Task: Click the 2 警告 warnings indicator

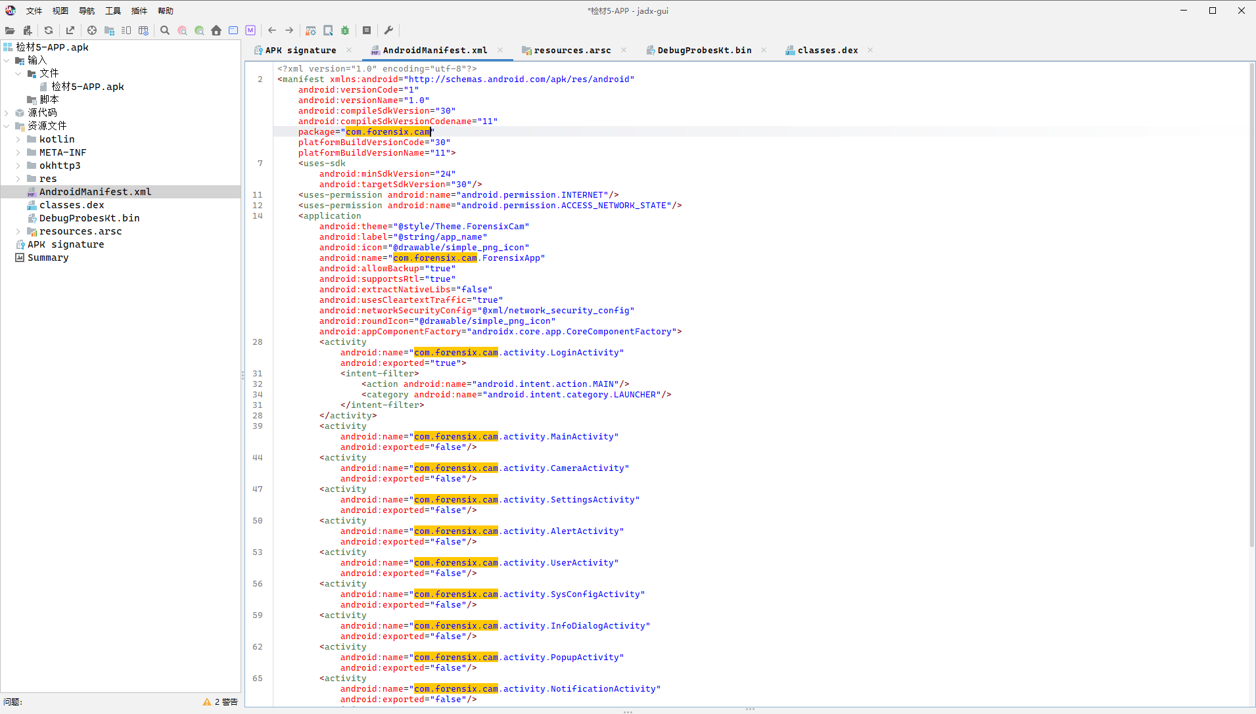Action: (x=221, y=702)
